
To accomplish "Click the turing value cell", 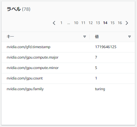I will pos(100,89).
